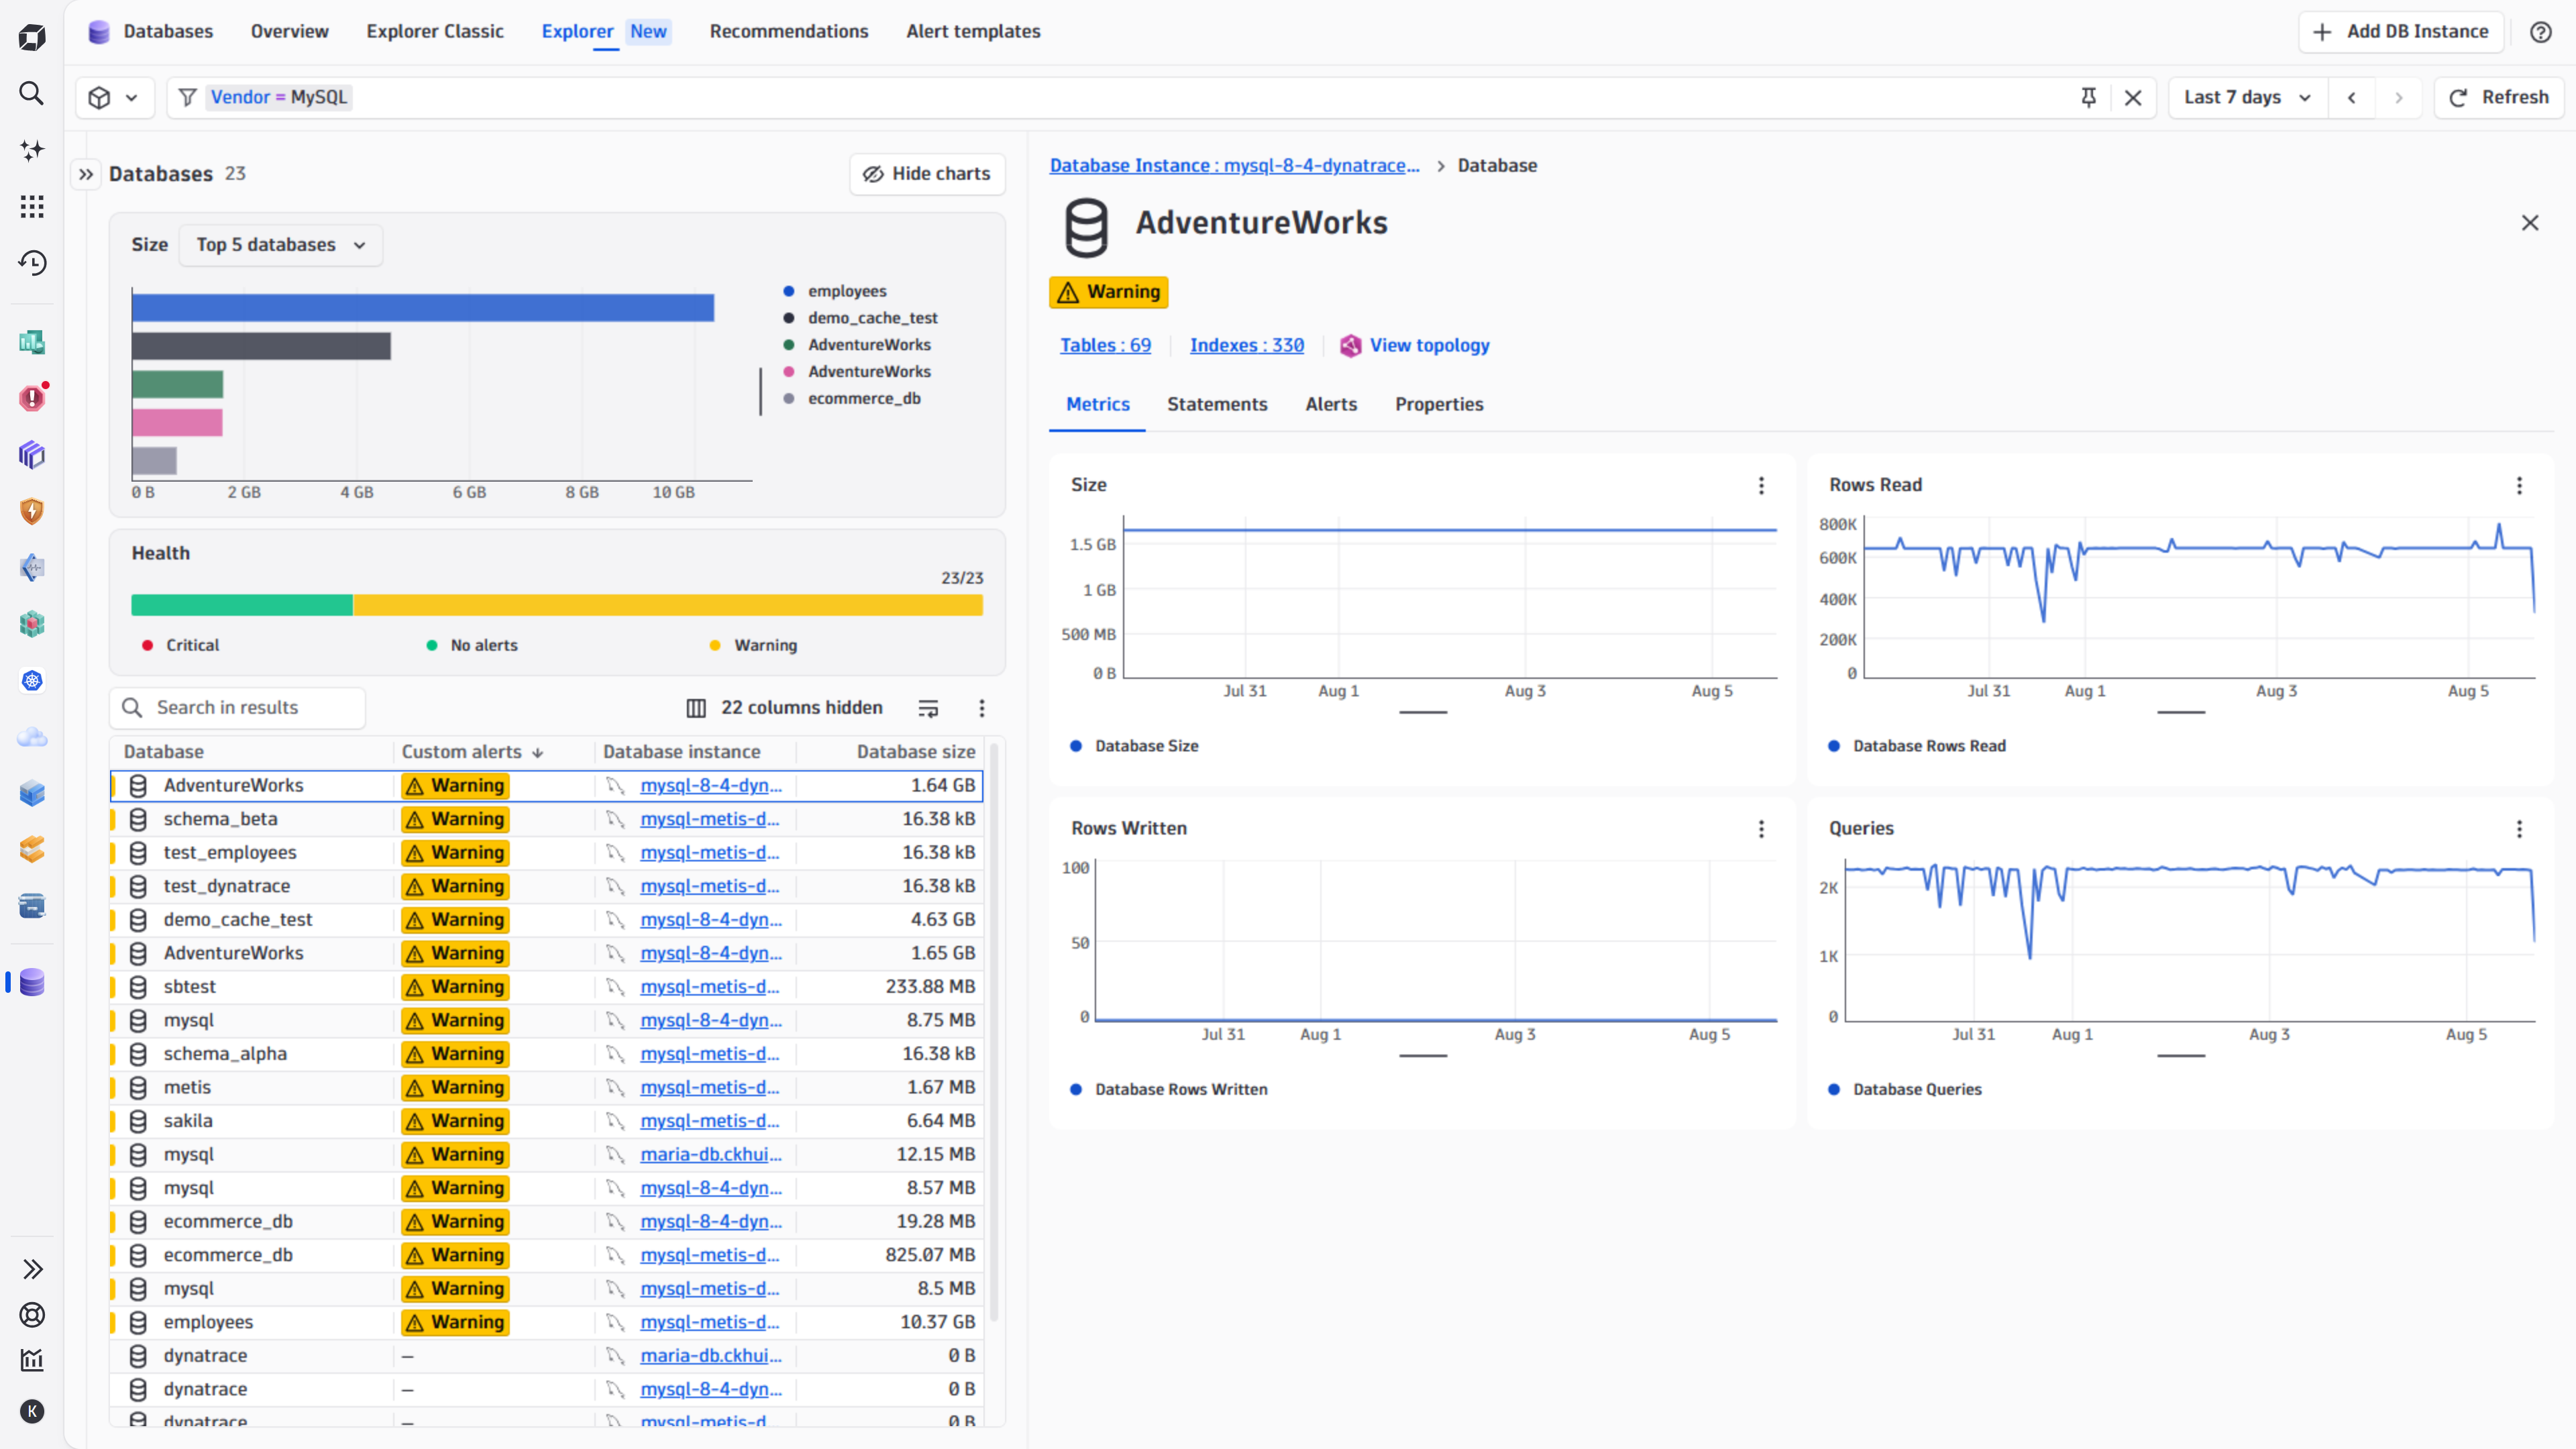Click the Refresh button
The height and width of the screenshot is (1449, 2576).
coord(2498,97)
